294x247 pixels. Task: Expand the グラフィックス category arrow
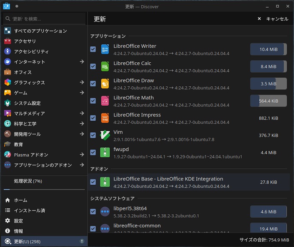(x=82, y=82)
